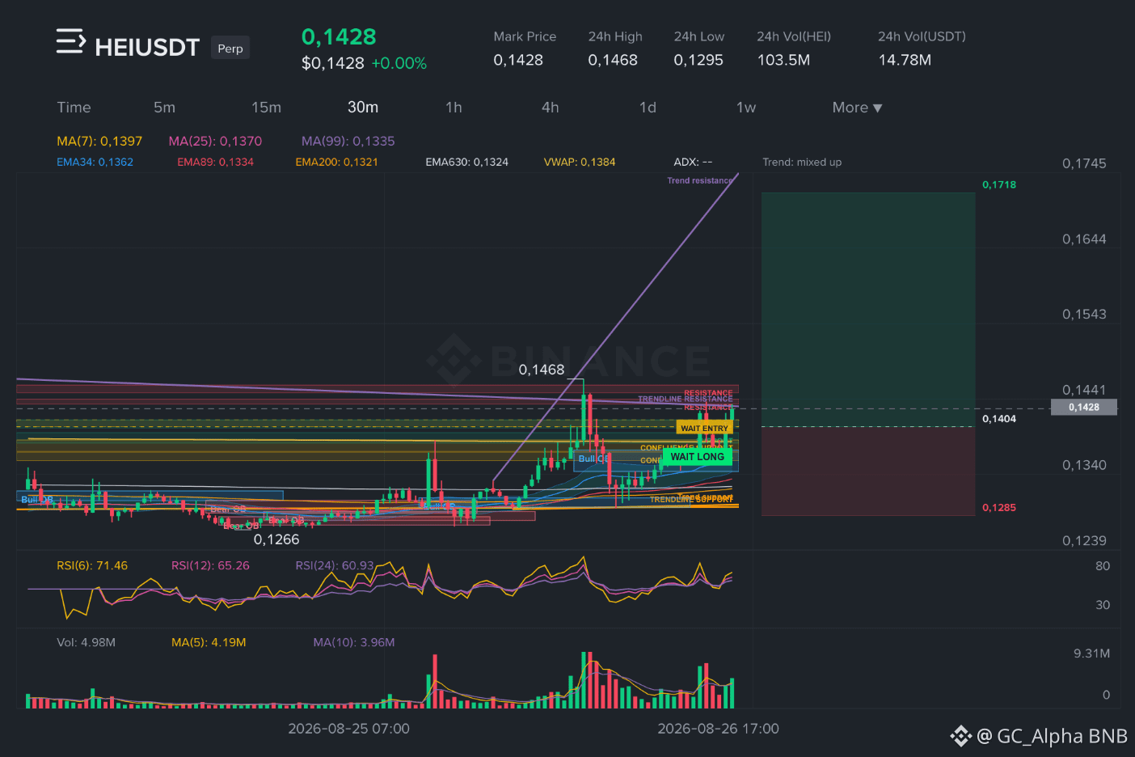The image size is (1135, 757).
Task: Click the Perp contract badge
Action: pyautogui.click(x=230, y=49)
